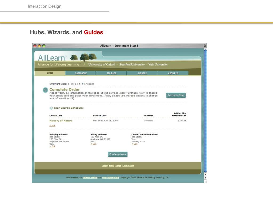This screenshot has height=205, width=273.
Task: Click the scrollbar up arrow
Action: (206, 174)
